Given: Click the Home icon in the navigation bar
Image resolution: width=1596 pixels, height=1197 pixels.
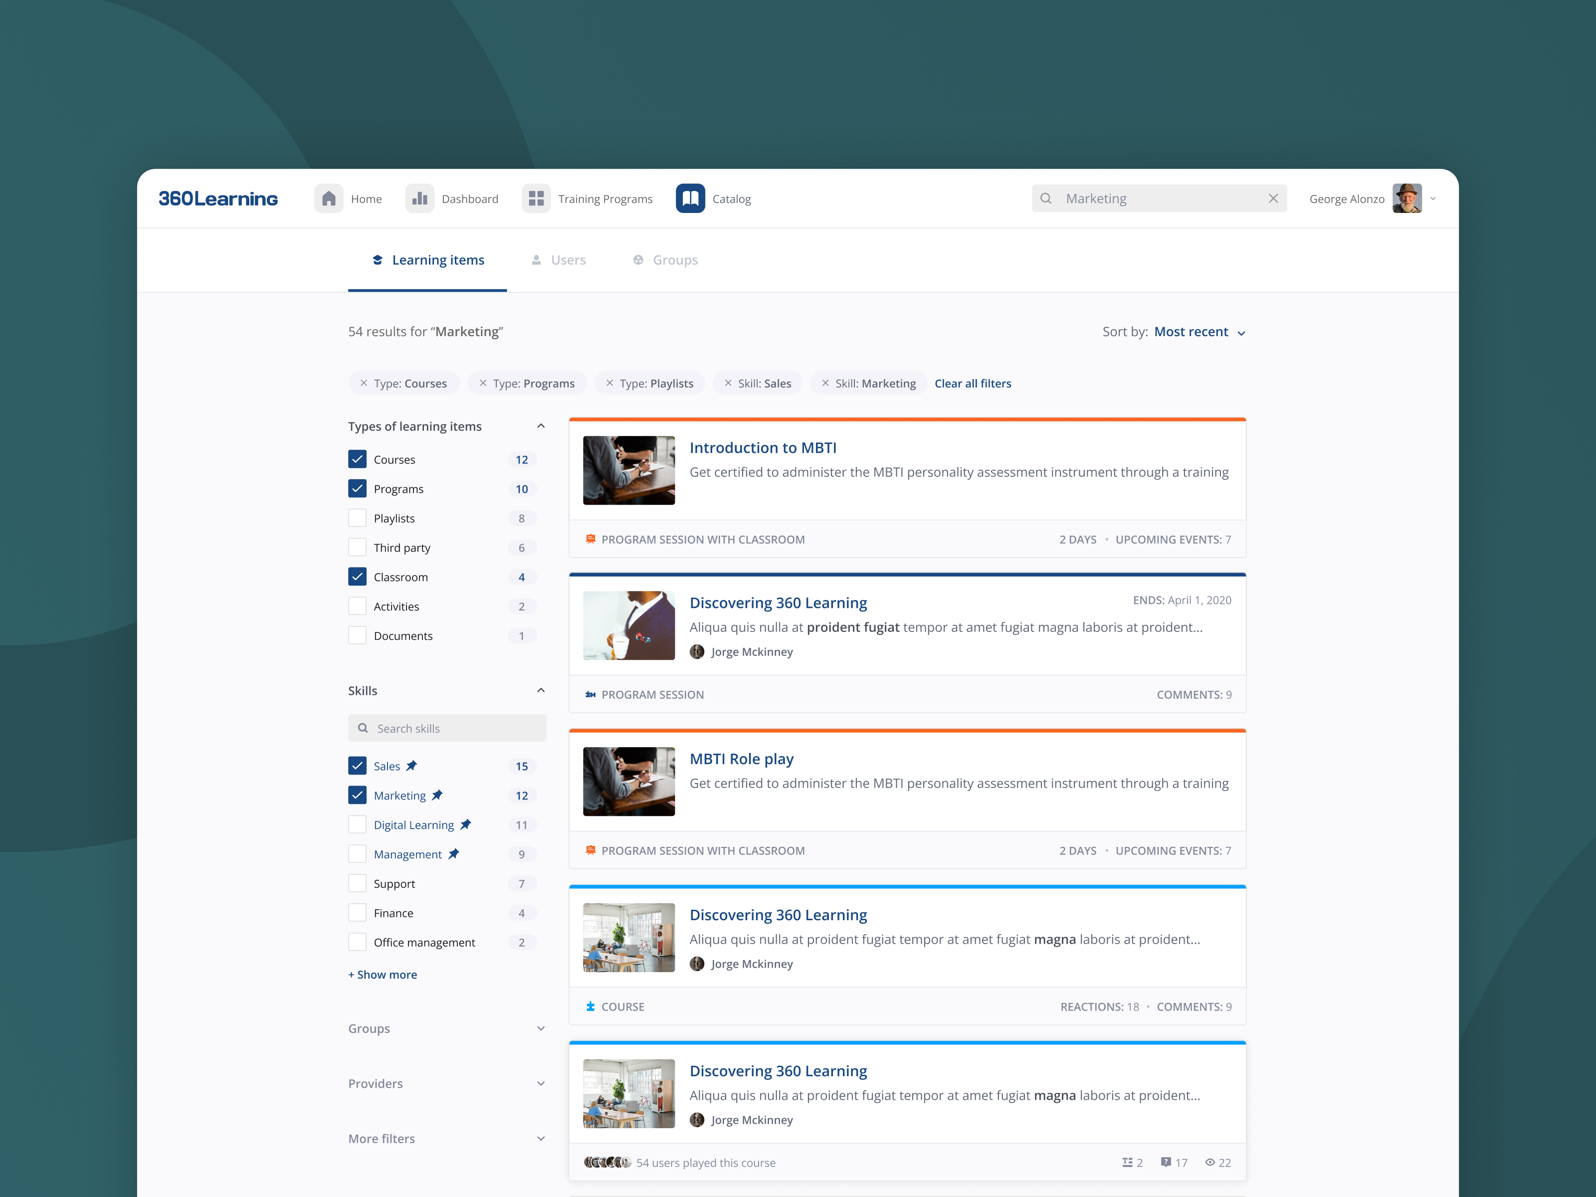Looking at the screenshot, I should (329, 199).
